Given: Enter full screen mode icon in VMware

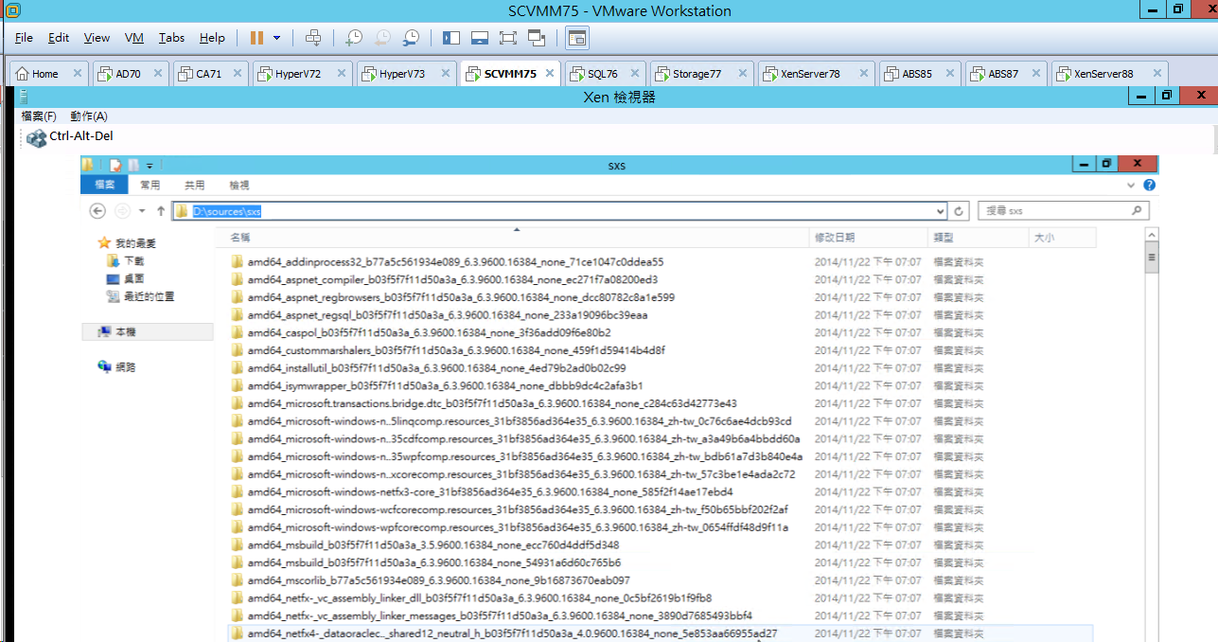Looking at the screenshot, I should click(507, 38).
